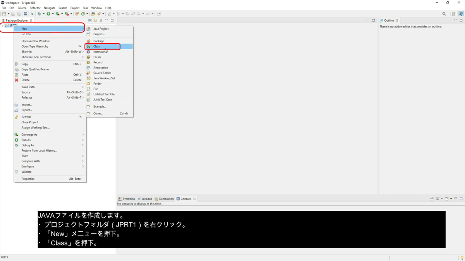
Task: Select Package from the New submenu
Action: click(110, 41)
